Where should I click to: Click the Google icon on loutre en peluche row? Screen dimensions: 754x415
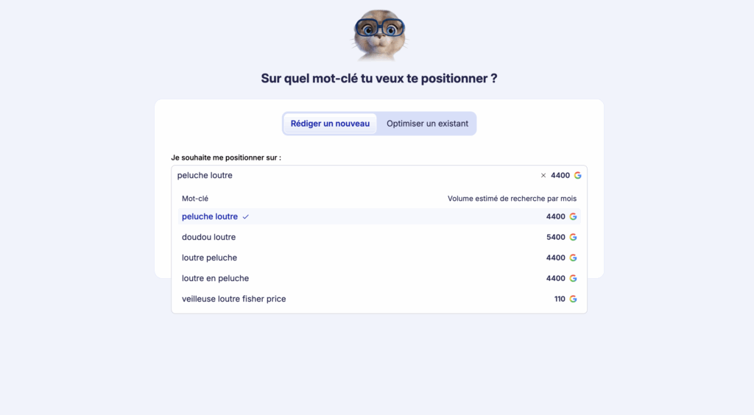coord(573,279)
